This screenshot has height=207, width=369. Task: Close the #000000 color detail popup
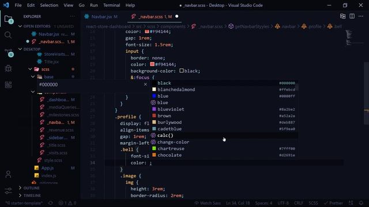coord(145,85)
